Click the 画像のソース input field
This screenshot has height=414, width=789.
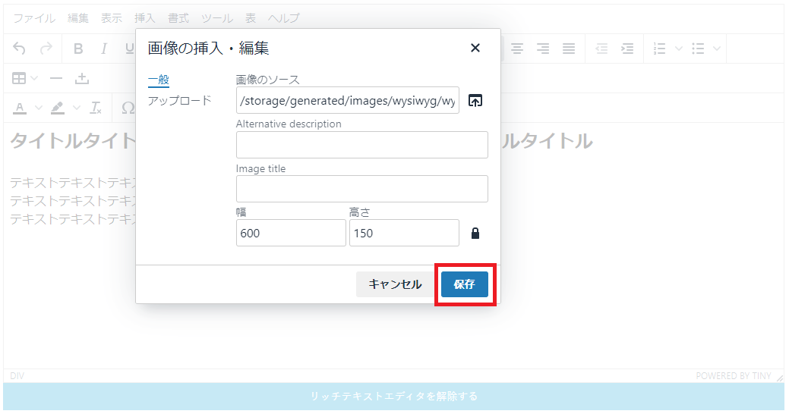click(348, 100)
